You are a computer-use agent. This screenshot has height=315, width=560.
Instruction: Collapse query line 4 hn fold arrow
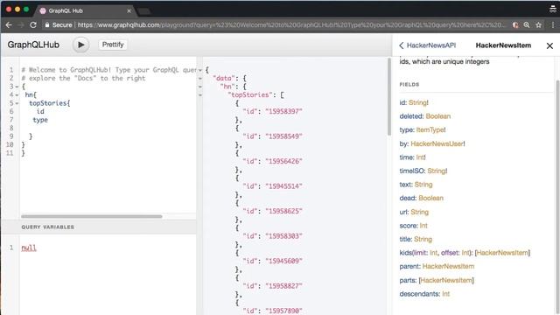[x=17, y=95]
